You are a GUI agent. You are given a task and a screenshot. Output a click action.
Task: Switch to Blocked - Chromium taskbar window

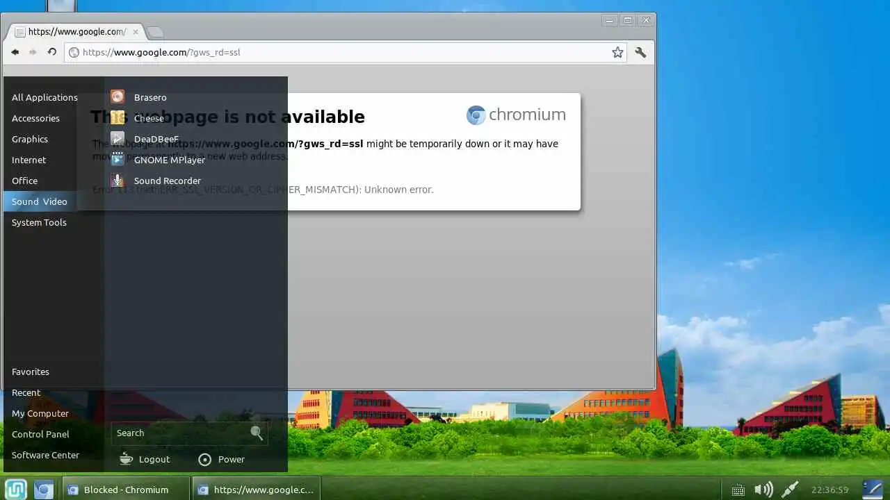click(126, 490)
